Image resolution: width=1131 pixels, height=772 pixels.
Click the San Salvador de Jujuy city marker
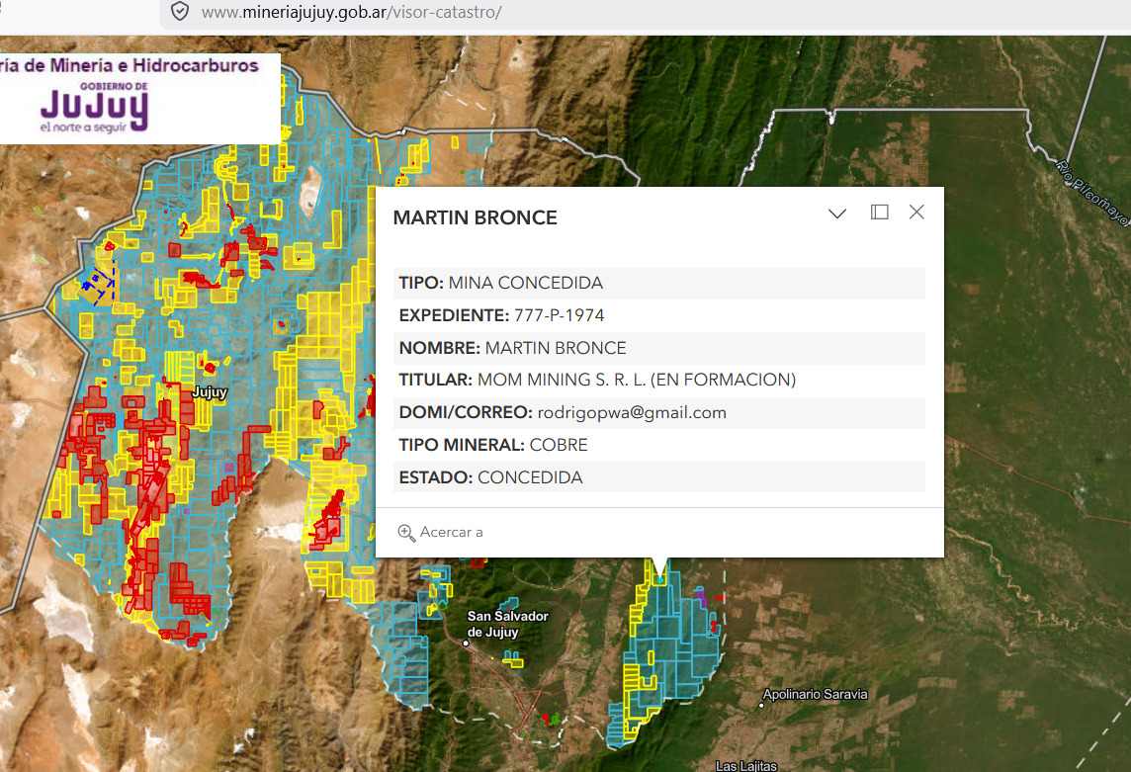click(467, 643)
